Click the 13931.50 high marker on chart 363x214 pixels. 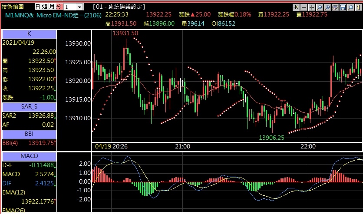click(x=125, y=33)
